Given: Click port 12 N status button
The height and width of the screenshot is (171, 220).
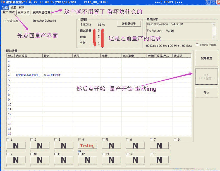Looking at the screenshot, I should coord(87,160).
